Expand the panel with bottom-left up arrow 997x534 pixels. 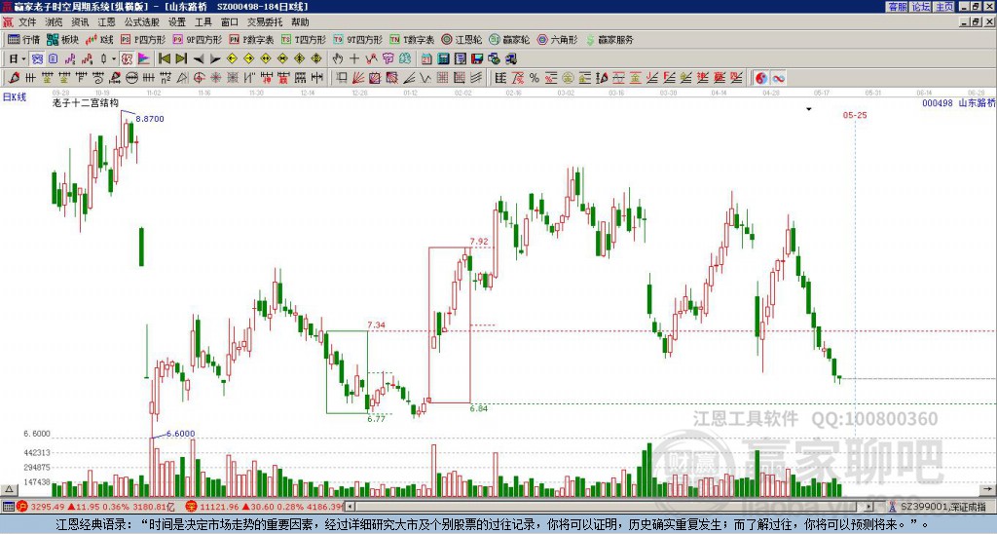click(x=9, y=489)
